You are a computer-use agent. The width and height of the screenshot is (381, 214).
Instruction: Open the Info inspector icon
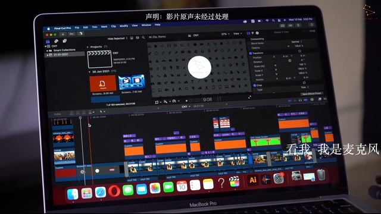pyautogui.click(x=257, y=33)
